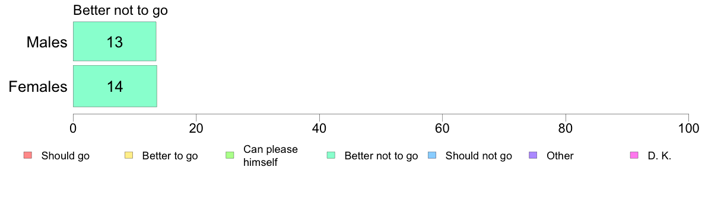Viewport: 705px width, 218px height.
Task: Click the Better to go legend label
Action: click(170, 156)
